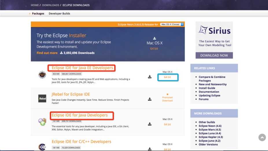268x151 pixels.
Task: Open the Documentation link
Action: point(209,92)
